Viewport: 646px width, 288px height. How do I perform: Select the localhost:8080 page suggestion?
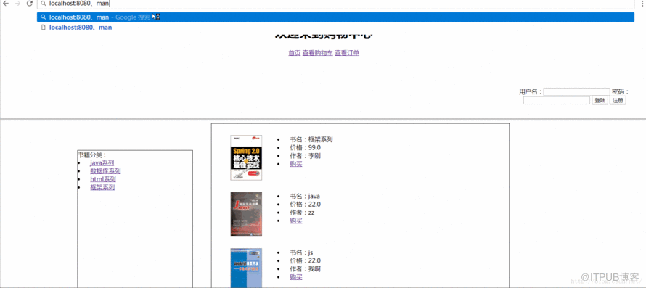pyautogui.click(x=335, y=28)
